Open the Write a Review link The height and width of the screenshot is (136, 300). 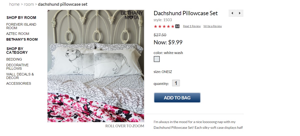212,26
